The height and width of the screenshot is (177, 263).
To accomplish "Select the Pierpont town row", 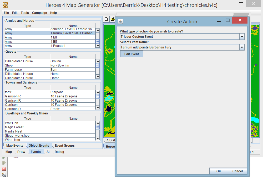I will [x=50, y=92].
